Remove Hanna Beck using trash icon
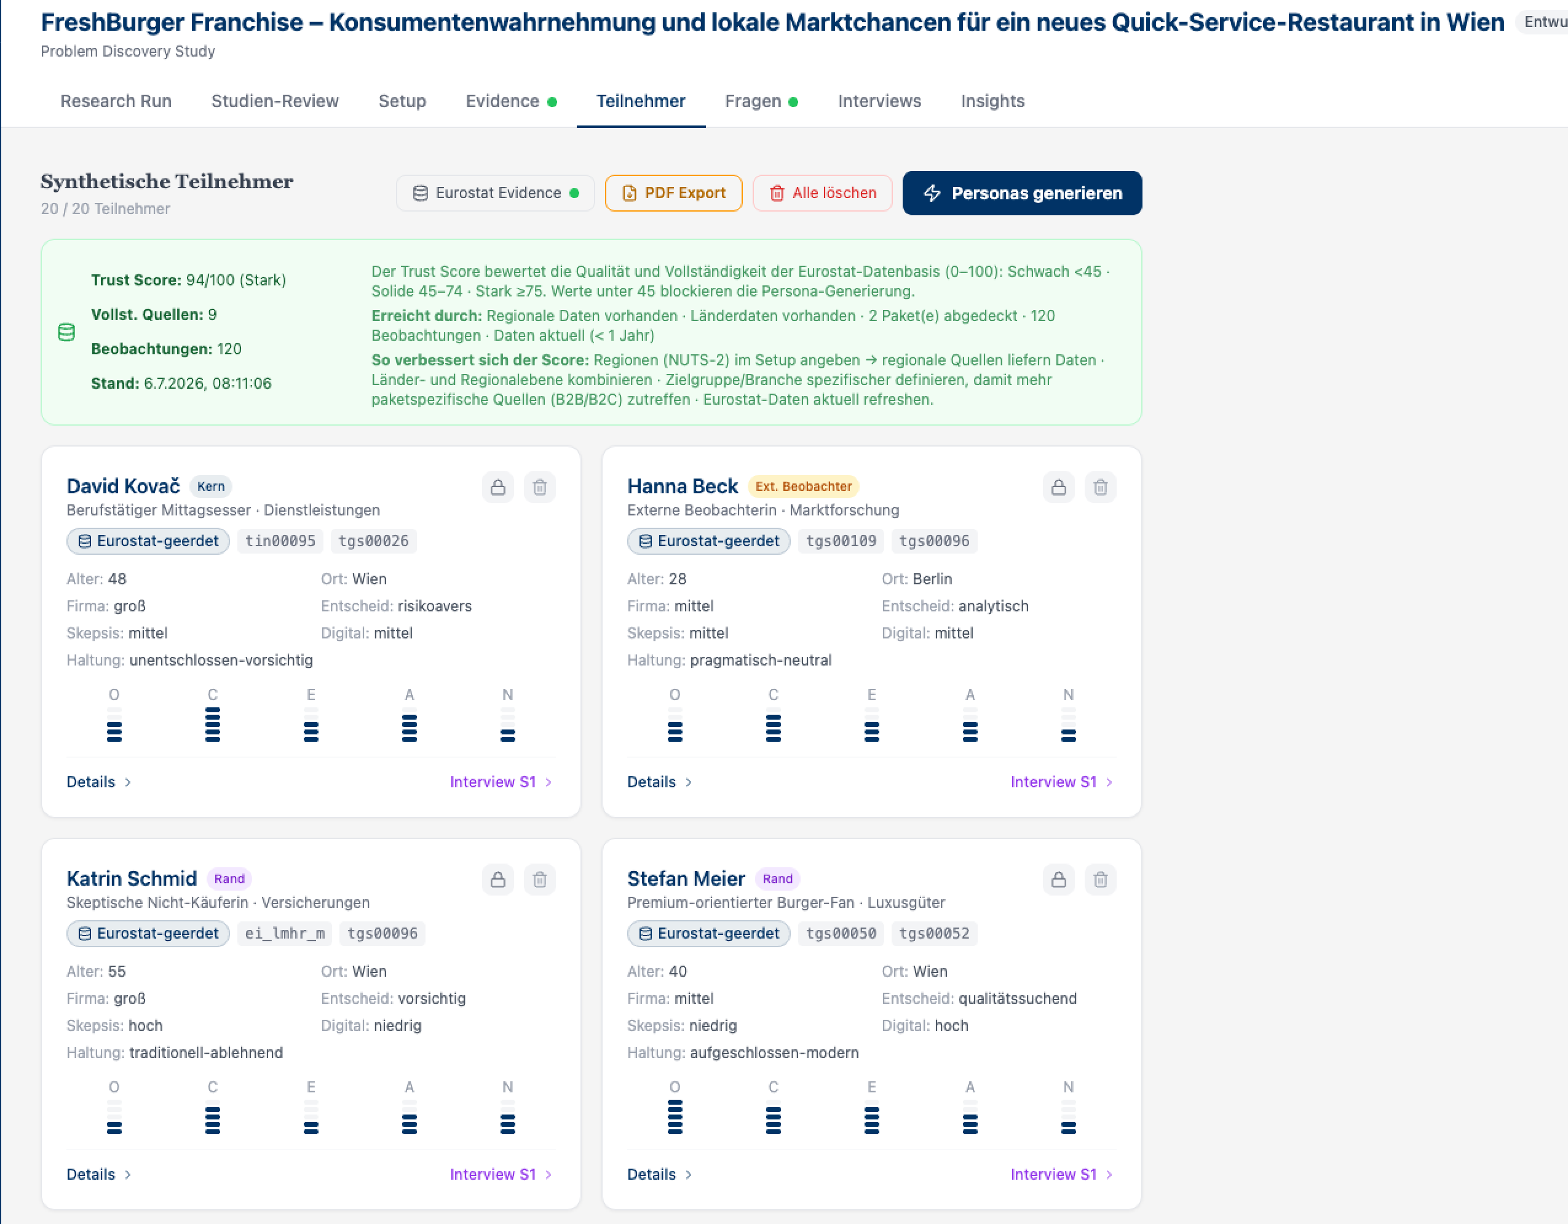Screen dimensions: 1568x1224 (x=1101, y=488)
